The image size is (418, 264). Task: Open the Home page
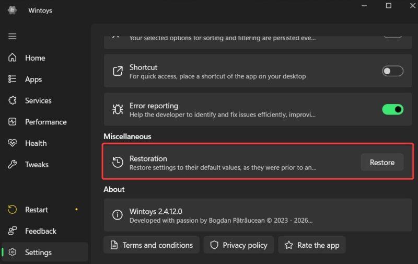click(x=45, y=58)
